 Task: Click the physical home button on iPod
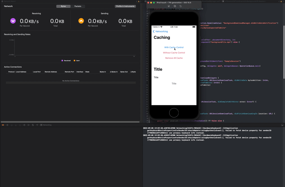(174, 113)
